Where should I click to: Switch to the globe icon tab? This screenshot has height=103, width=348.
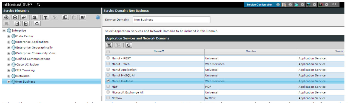(x=296, y=5)
